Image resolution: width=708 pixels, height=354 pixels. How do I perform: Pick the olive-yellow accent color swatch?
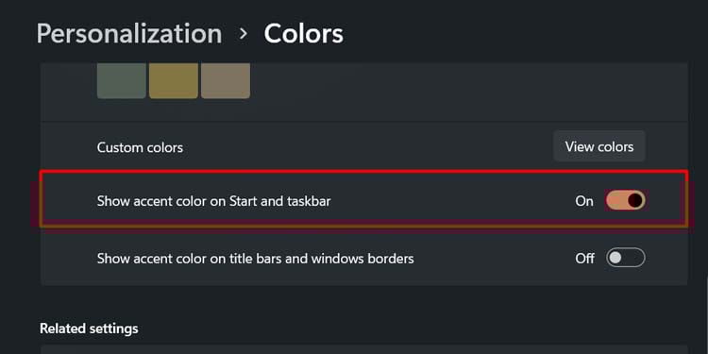(174, 80)
